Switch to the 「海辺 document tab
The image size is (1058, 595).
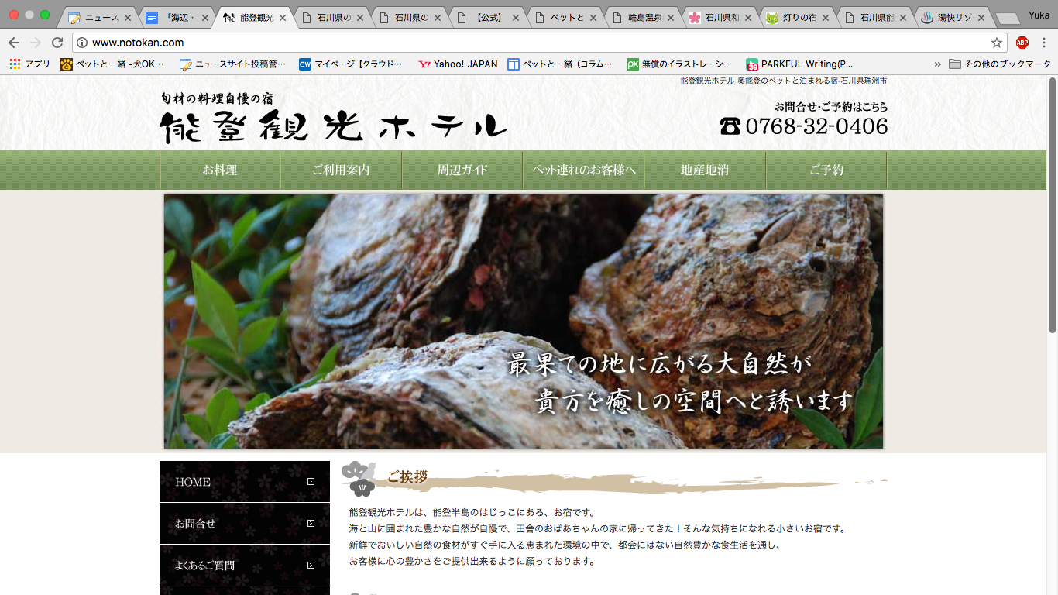pyautogui.click(x=177, y=17)
